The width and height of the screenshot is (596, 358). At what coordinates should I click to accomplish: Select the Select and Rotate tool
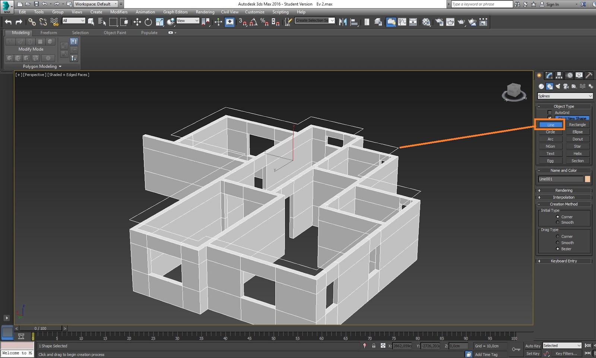point(148,22)
